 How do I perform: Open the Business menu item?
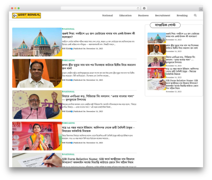click(143, 15)
